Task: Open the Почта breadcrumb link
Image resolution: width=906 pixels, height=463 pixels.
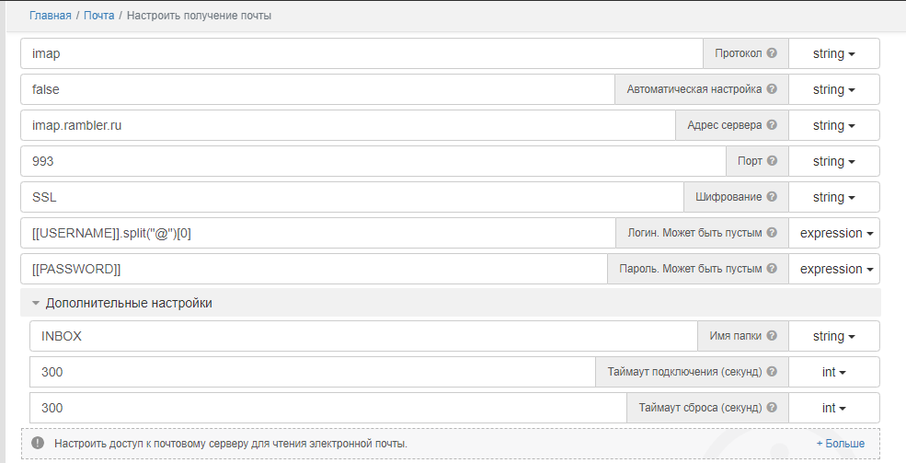Action: coord(98,16)
